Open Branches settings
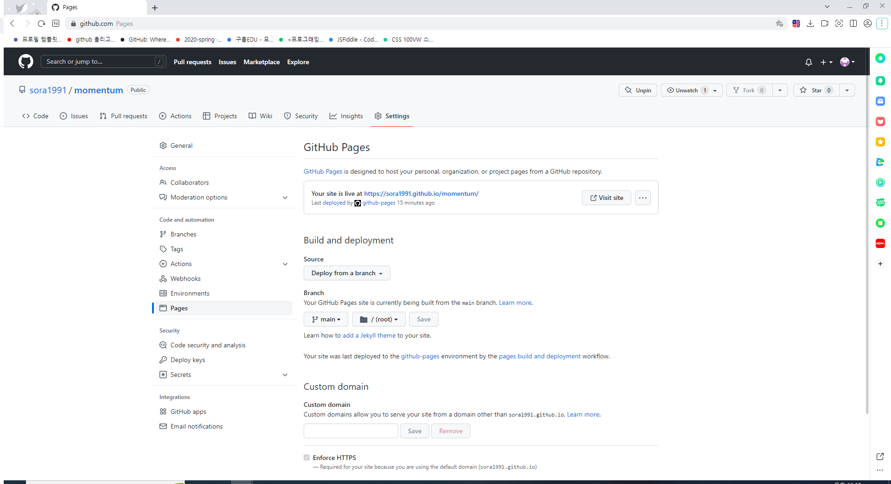The height and width of the screenshot is (484, 891). point(224,234)
